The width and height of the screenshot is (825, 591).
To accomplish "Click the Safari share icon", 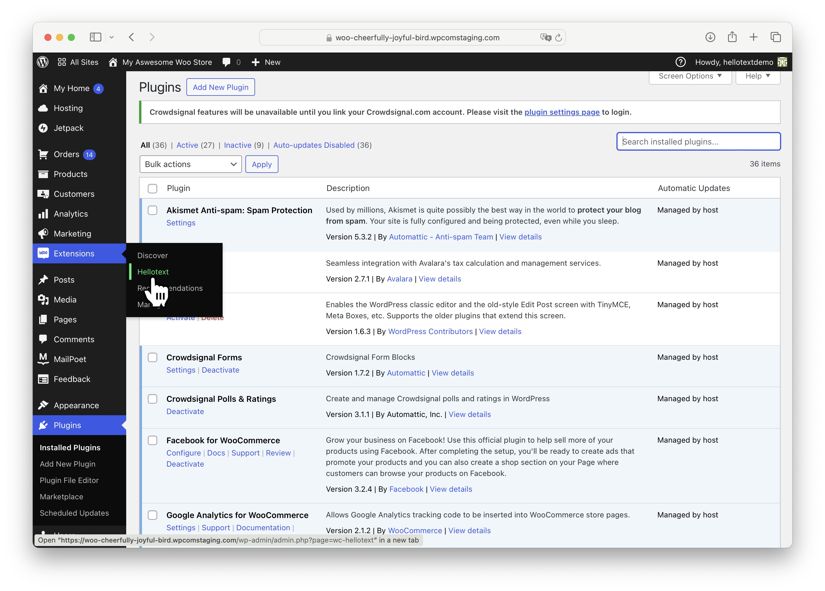I will pos(732,37).
